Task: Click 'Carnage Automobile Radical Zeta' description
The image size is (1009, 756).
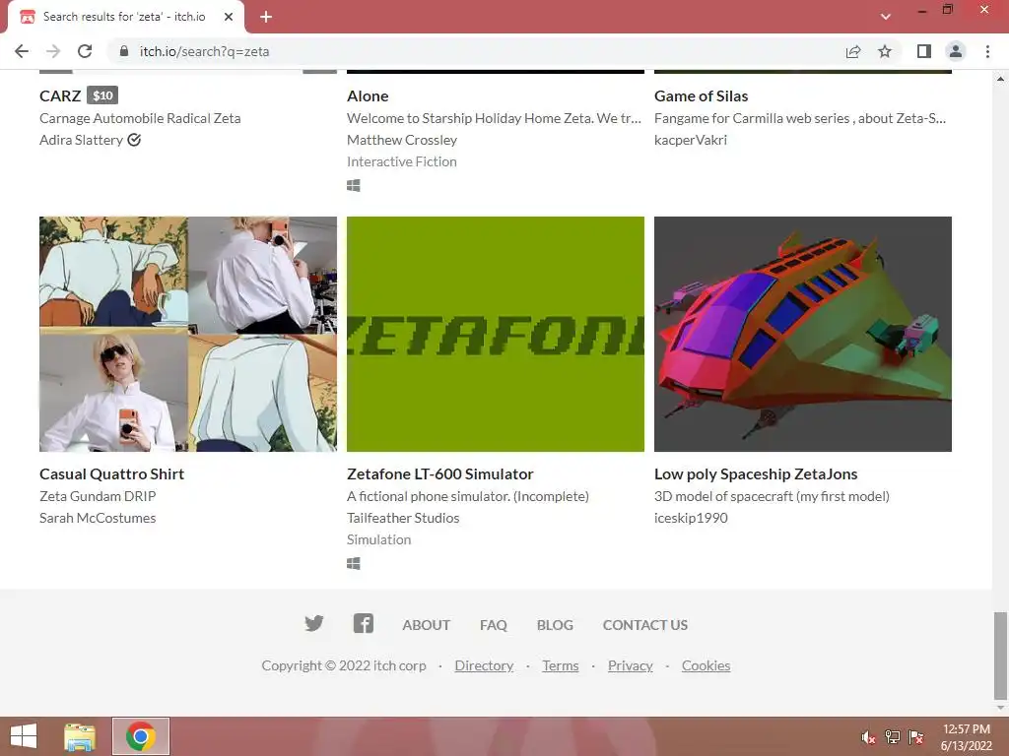Action: coord(140,118)
